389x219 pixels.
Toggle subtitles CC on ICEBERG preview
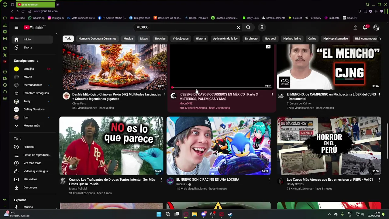point(268,47)
